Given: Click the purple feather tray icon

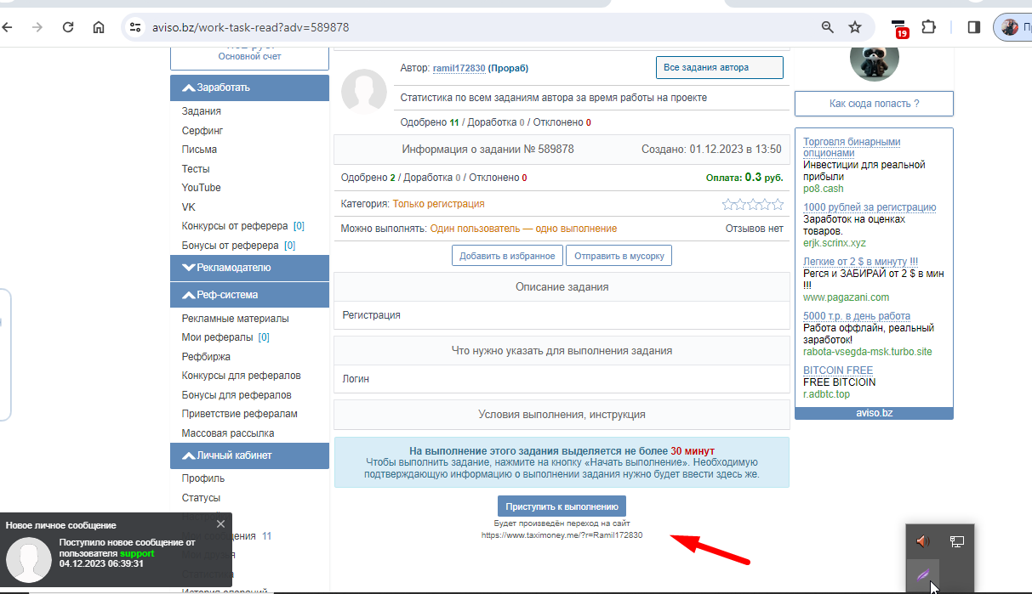Looking at the screenshot, I should tap(923, 574).
